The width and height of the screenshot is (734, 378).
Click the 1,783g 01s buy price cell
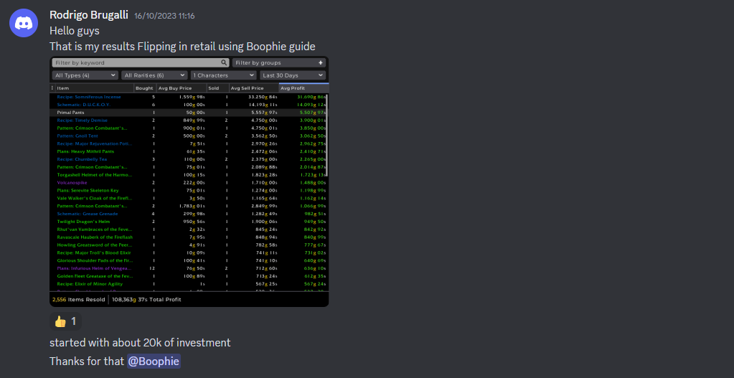click(192, 206)
